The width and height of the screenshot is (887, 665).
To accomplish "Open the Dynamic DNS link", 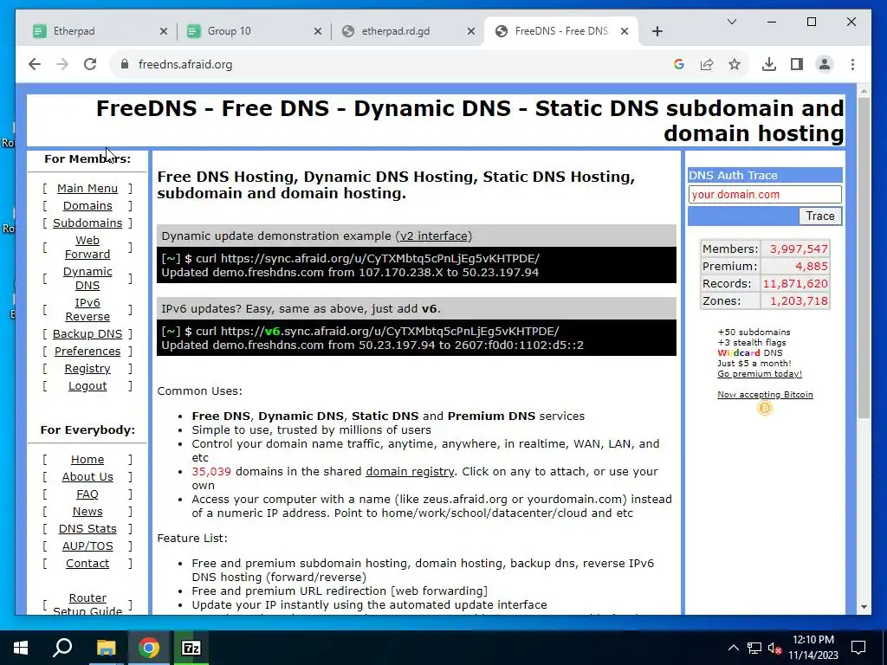I will coord(87,278).
